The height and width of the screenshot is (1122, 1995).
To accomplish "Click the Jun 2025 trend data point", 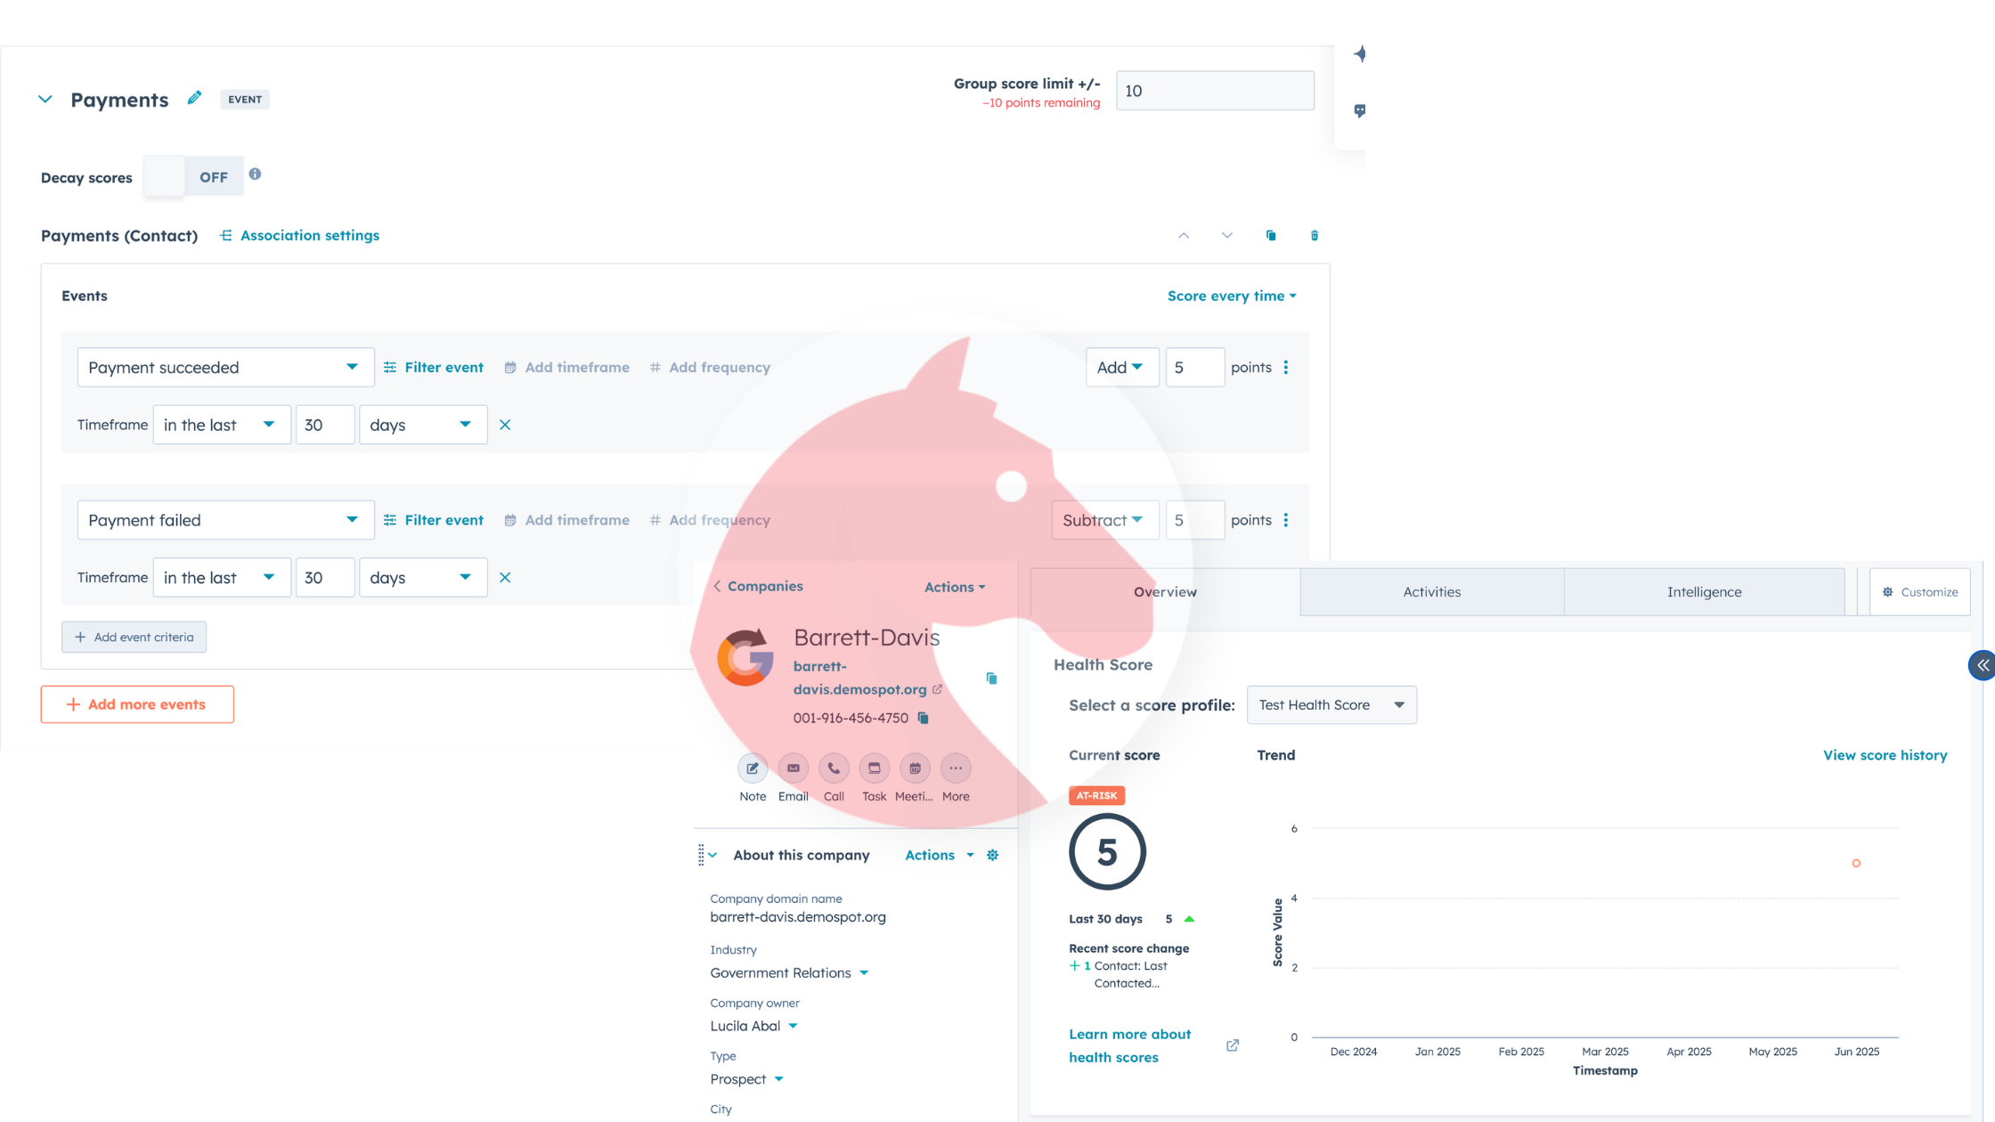I will 1856,863.
